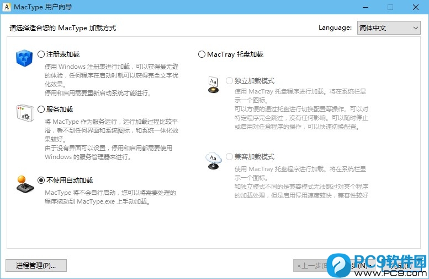Click text 停用和启用需要重新启动系统才能进行
The width and height of the screenshot is (429, 279).
[98, 93]
